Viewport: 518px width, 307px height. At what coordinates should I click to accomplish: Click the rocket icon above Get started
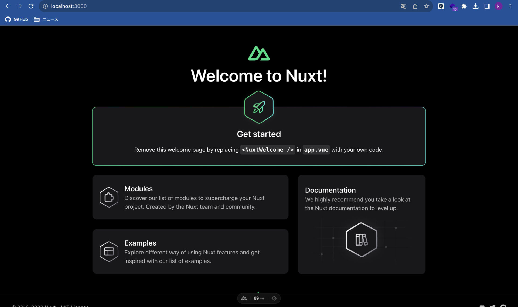(x=259, y=107)
